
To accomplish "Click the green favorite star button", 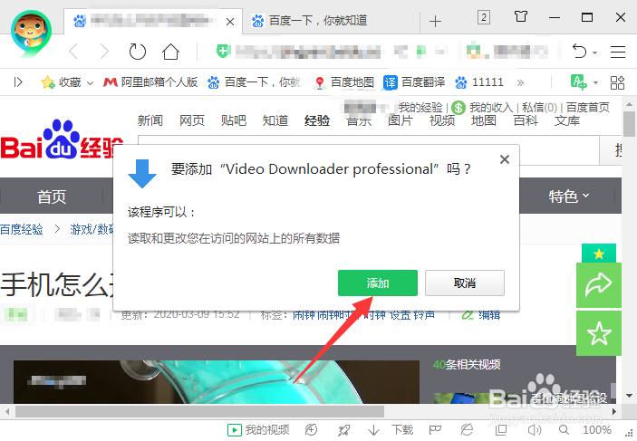I will 599,333.
